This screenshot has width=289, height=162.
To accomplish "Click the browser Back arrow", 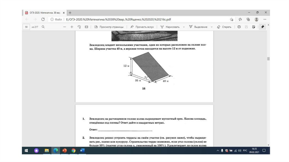I will pos(27,19).
